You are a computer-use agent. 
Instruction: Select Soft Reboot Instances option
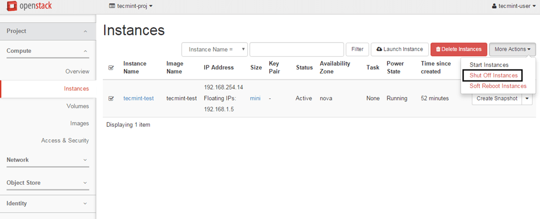click(x=498, y=86)
